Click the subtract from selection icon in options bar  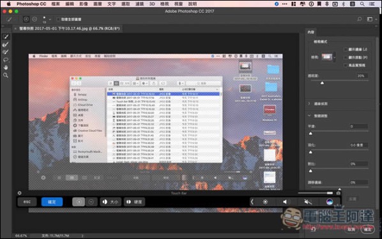tap(34, 19)
